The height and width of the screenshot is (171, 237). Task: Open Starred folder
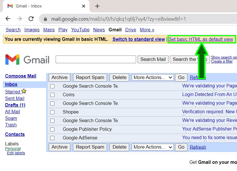coord(13,92)
